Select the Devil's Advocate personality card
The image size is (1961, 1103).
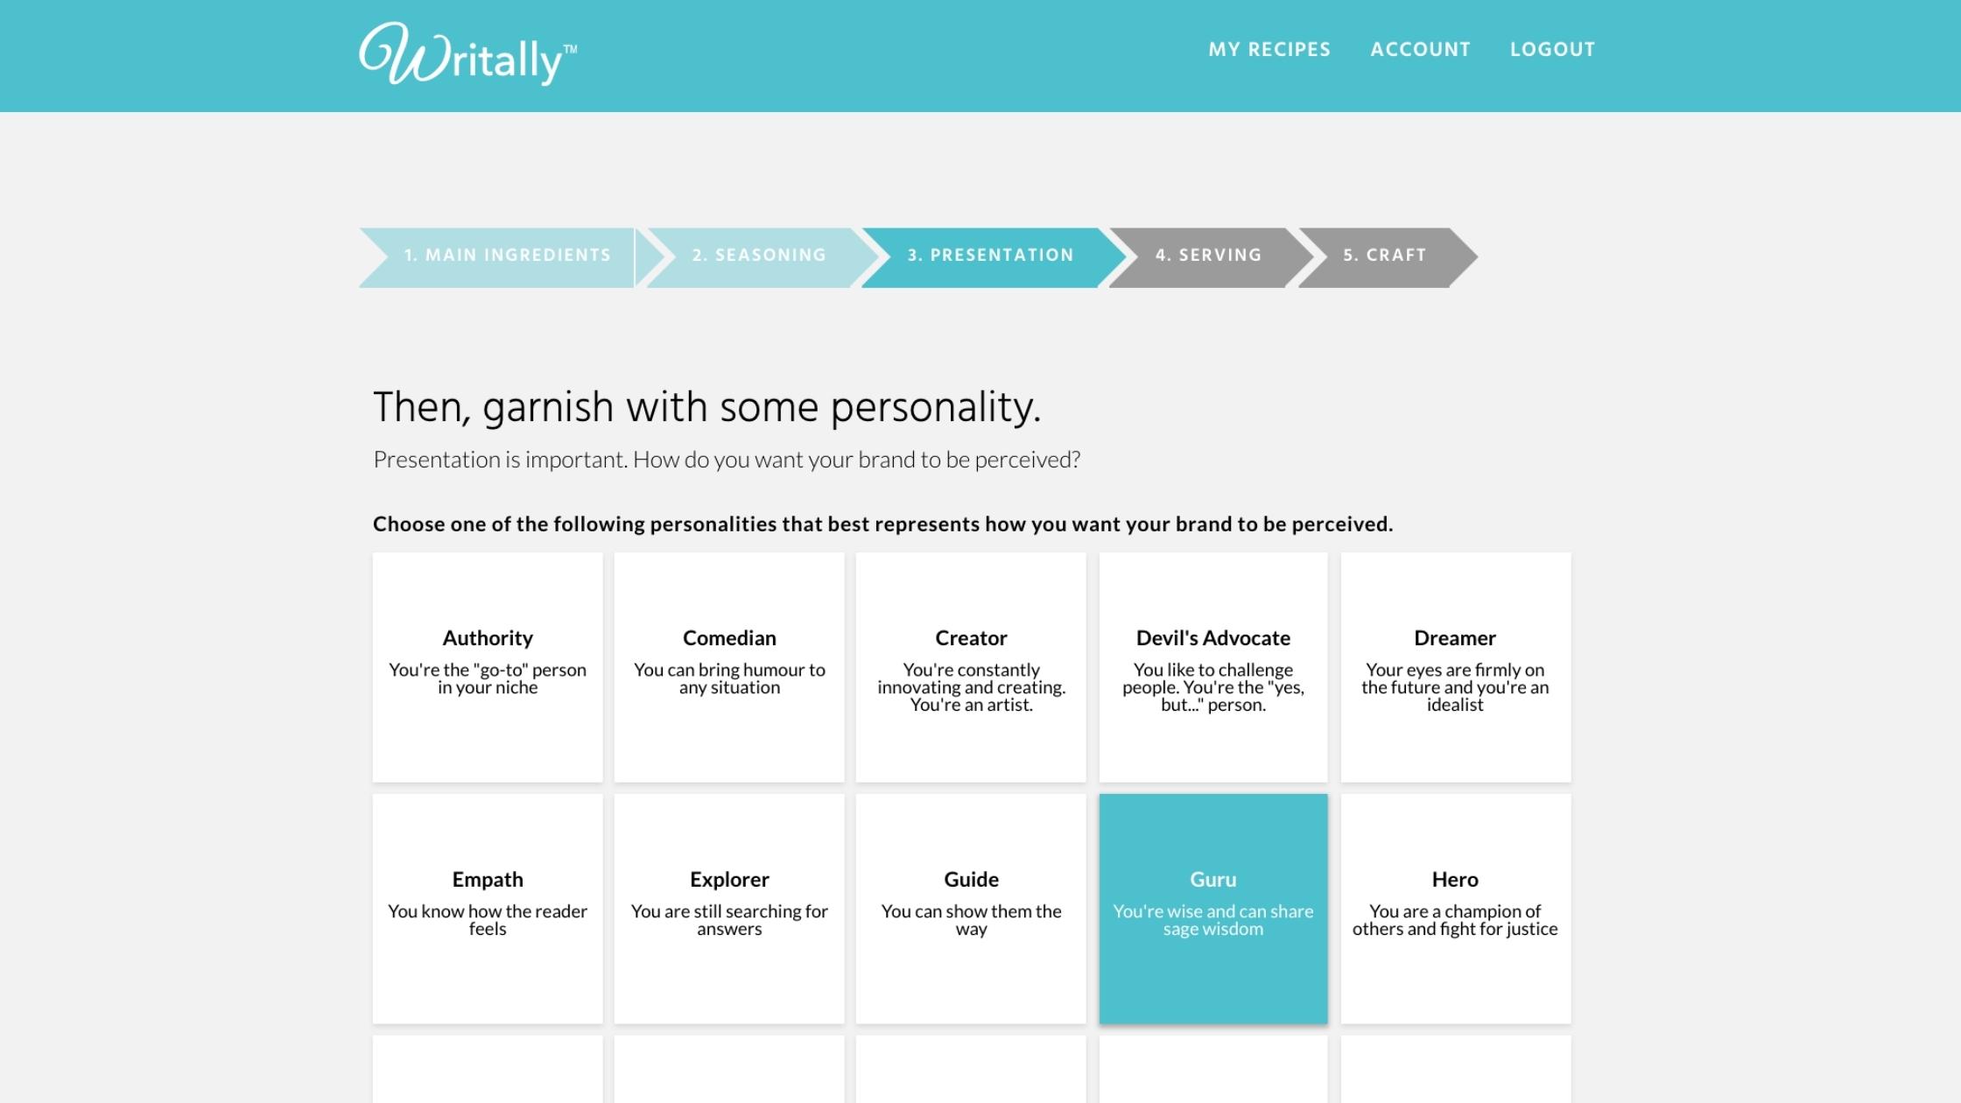[1213, 667]
